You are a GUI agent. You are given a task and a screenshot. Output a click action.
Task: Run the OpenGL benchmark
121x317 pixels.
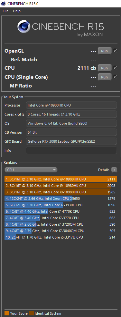coord(105,51)
